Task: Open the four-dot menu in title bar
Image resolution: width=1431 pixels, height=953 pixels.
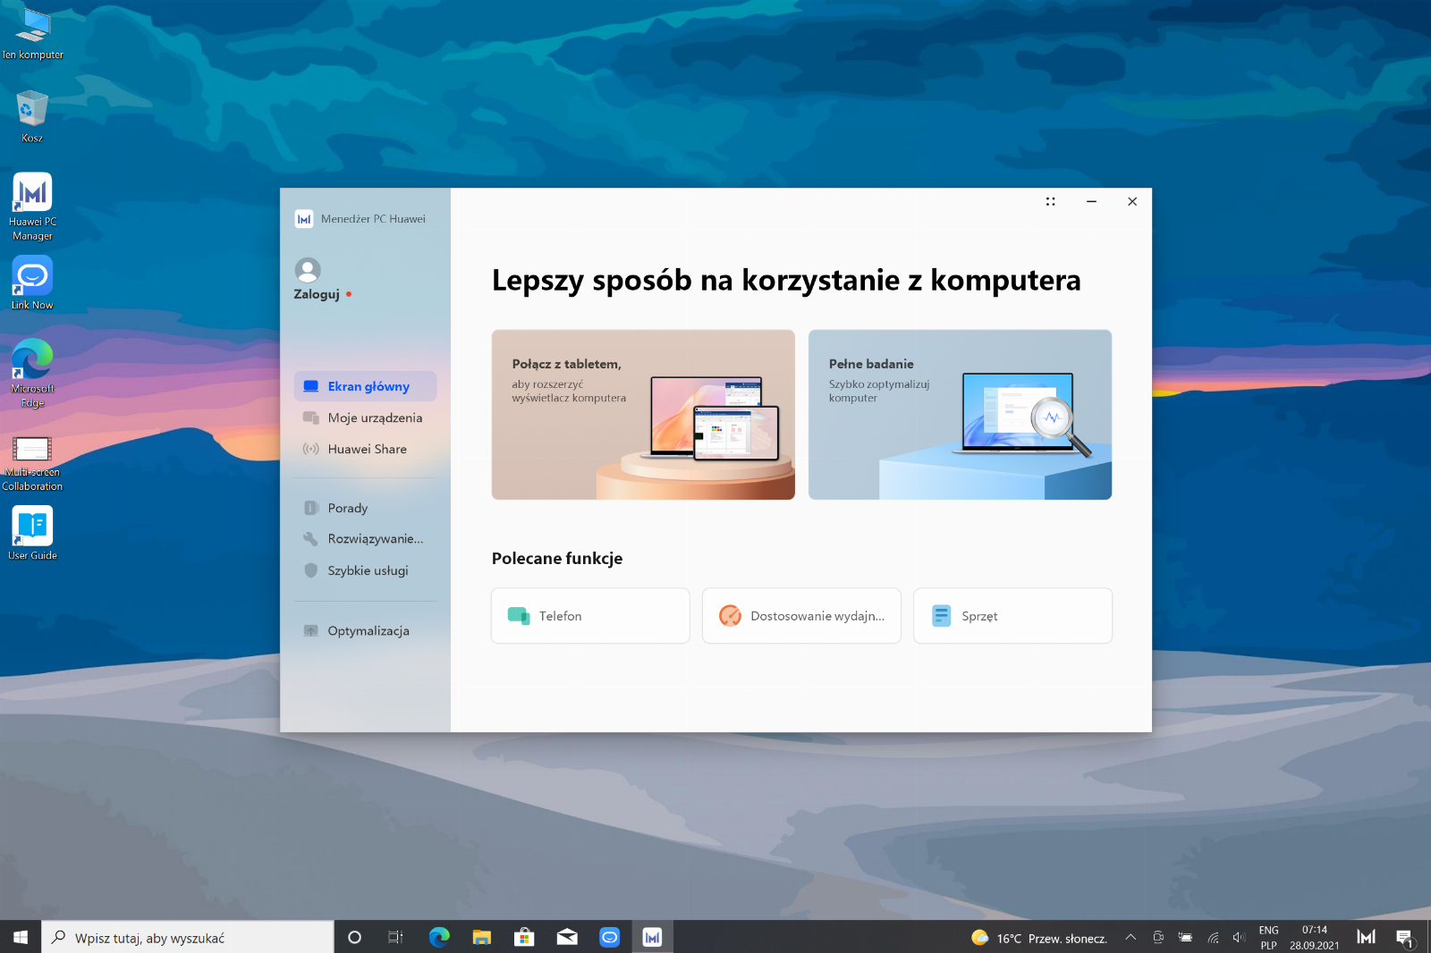Action: coord(1051,201)
